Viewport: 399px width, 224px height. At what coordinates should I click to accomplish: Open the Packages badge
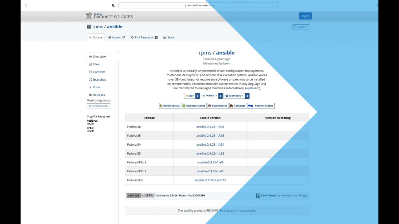pos(238,106)
